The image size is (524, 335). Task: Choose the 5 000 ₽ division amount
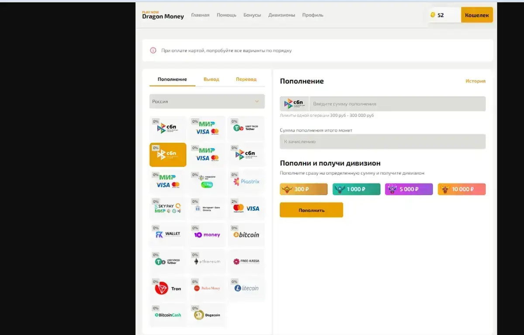(409, 189)
